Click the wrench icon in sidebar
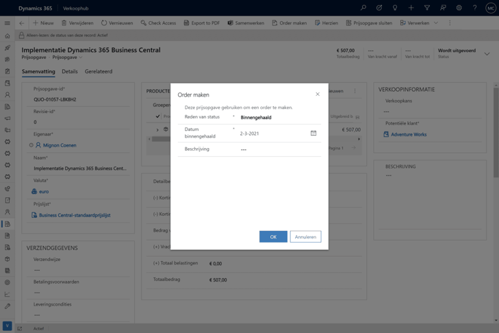This screenshot has width=499, height=333. click(x=8, y=306)
